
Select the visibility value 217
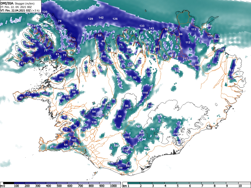coord(185,59)
